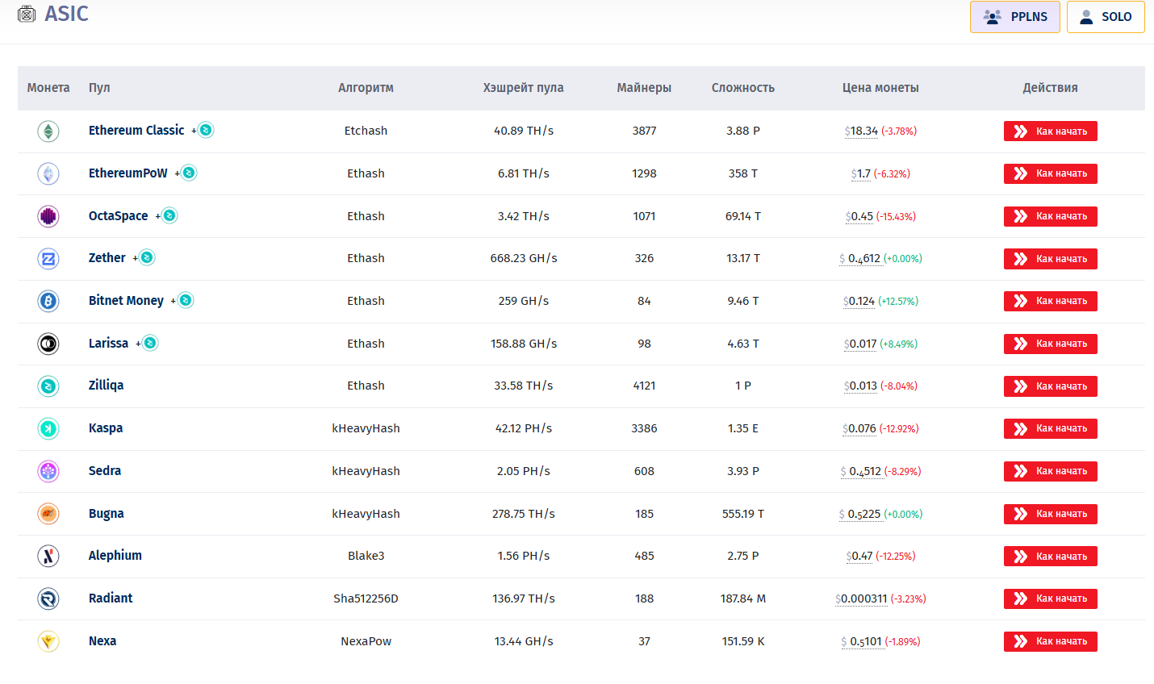Click the 'Цена монеты' column header

tap(880, 88)
